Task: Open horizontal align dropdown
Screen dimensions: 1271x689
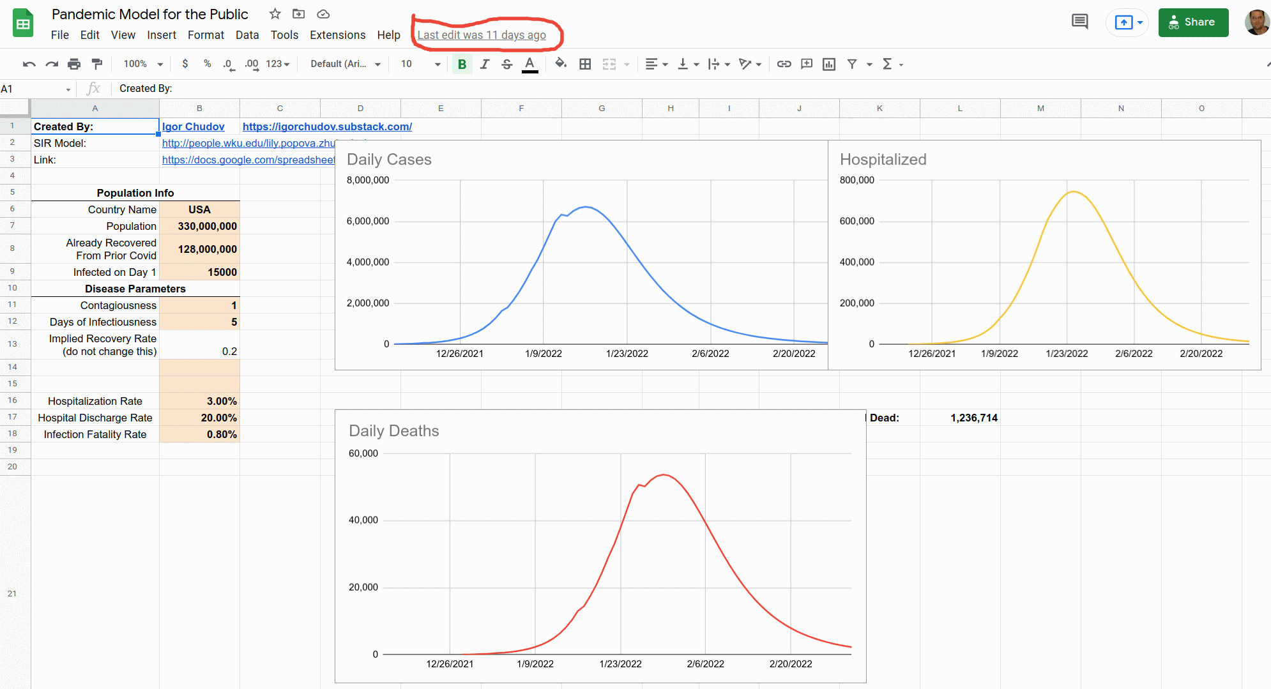Action: (x=657, y=64)
